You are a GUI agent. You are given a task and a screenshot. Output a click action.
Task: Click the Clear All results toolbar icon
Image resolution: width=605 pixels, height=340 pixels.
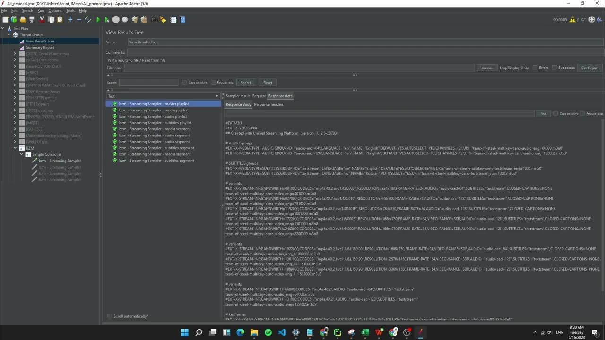(144, 20)
